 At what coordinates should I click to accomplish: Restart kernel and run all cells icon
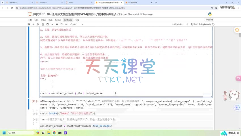(x=66, y=24)
